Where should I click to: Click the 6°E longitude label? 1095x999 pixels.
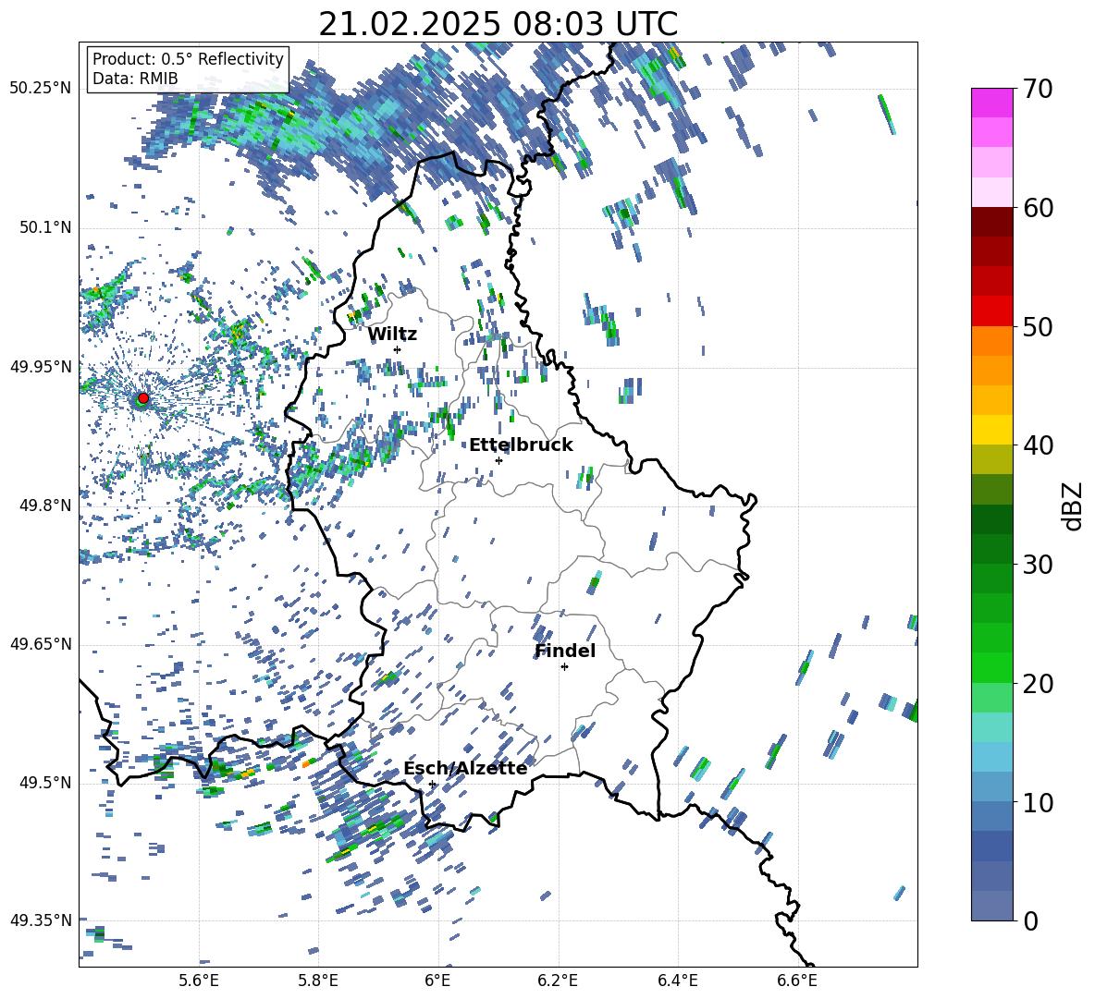[x=437, y=981]
